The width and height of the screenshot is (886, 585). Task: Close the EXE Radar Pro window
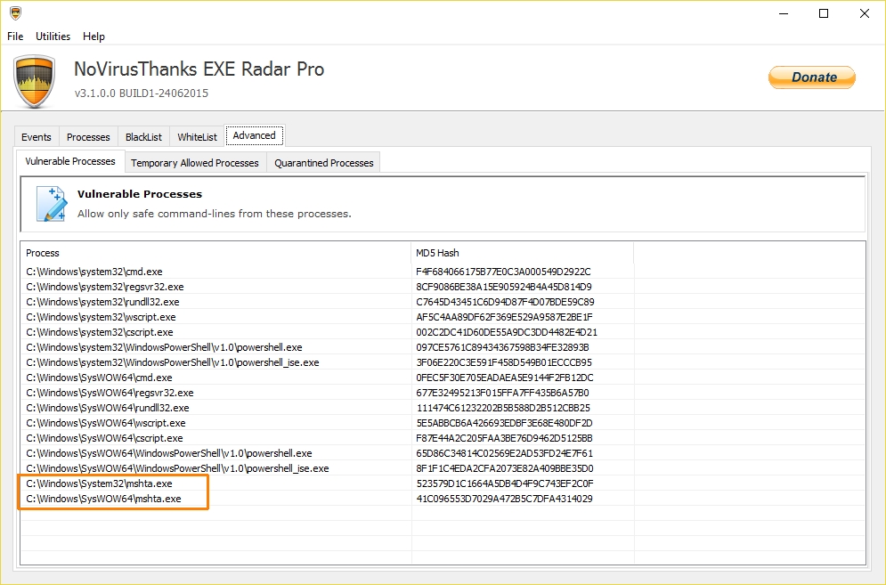pos(865,13)
